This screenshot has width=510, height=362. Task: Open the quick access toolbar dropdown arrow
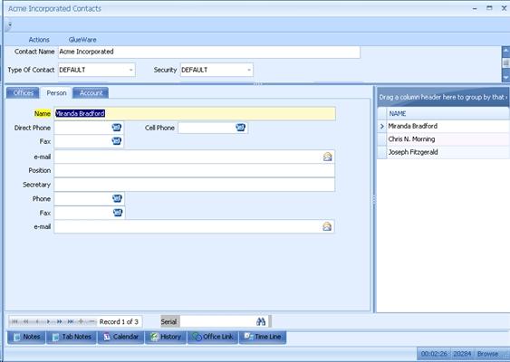(x=10, y=24)
